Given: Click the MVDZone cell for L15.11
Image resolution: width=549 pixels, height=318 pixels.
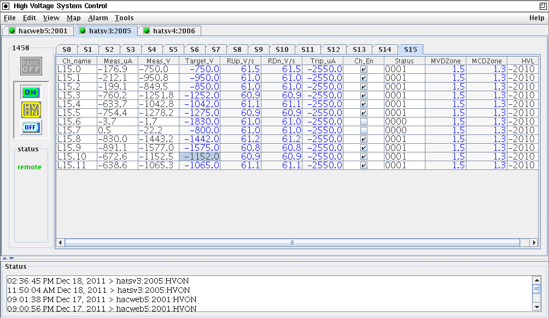Looking at the screenshot, I should 446,166.
